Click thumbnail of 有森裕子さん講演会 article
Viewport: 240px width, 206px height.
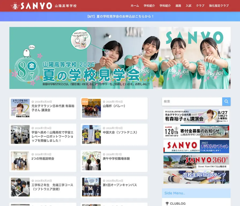point(20,108)
